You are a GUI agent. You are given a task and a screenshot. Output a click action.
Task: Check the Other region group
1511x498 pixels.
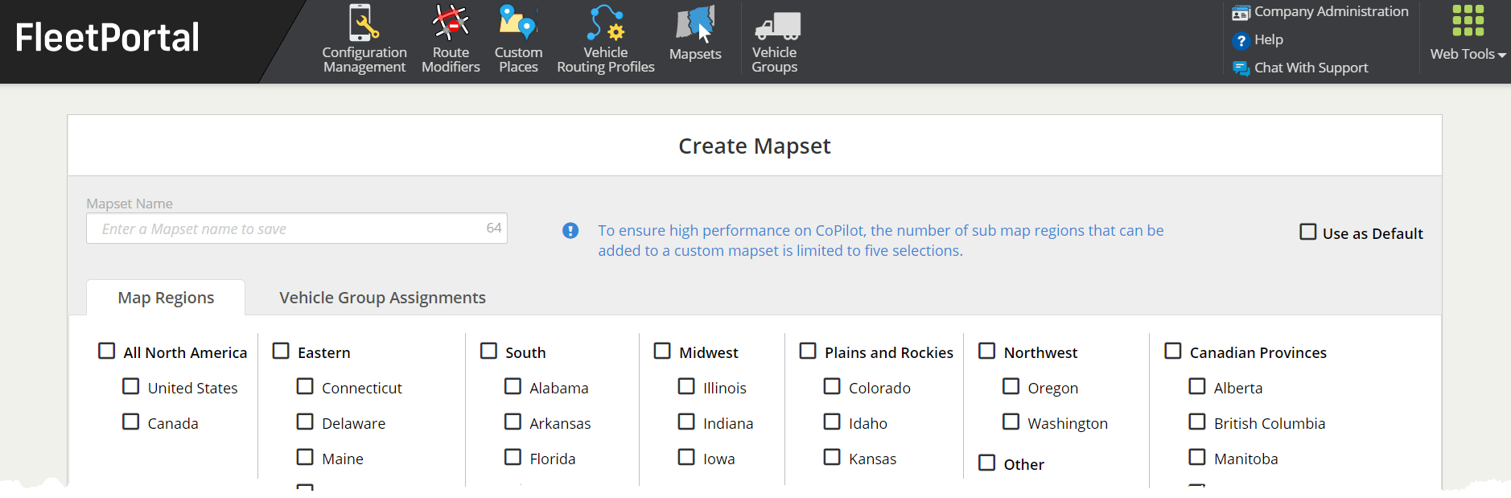coord(987,463)
